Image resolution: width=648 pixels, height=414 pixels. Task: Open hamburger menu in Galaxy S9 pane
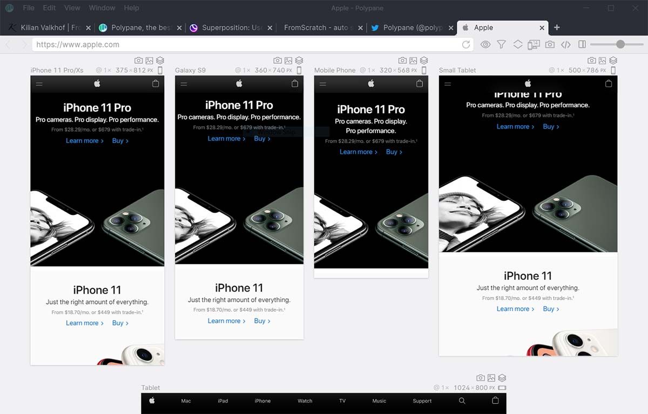(184, 84)
